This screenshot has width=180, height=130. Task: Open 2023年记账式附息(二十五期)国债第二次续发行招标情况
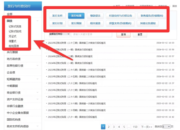click(x=77, y=77)
